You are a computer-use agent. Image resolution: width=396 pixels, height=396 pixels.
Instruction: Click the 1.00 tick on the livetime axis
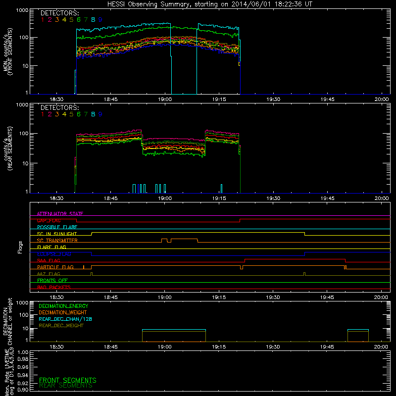pos(23,352)
